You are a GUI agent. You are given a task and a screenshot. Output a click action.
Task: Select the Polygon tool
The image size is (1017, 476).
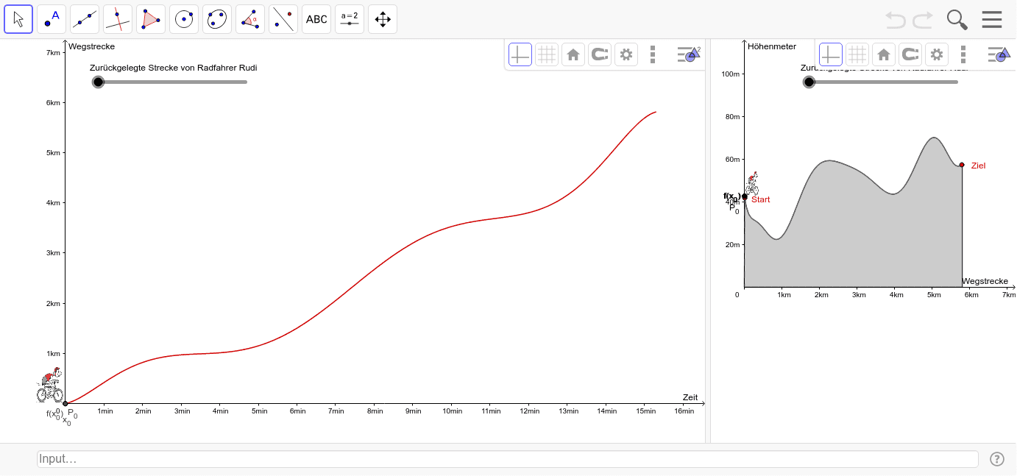coord(151,19)
